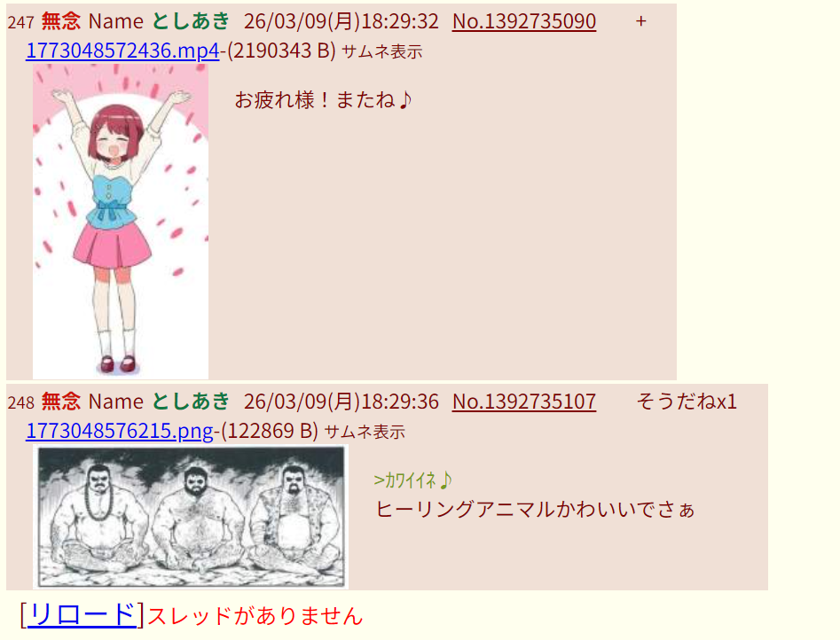The image size is (840, 640).
Task: Click post number No.1392735107
Action: click(524, 402)
